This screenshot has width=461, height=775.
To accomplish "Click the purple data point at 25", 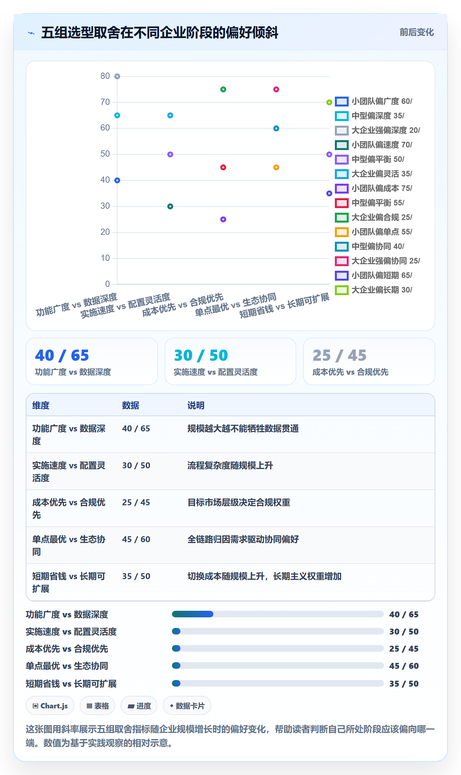I will pos(223,219).
